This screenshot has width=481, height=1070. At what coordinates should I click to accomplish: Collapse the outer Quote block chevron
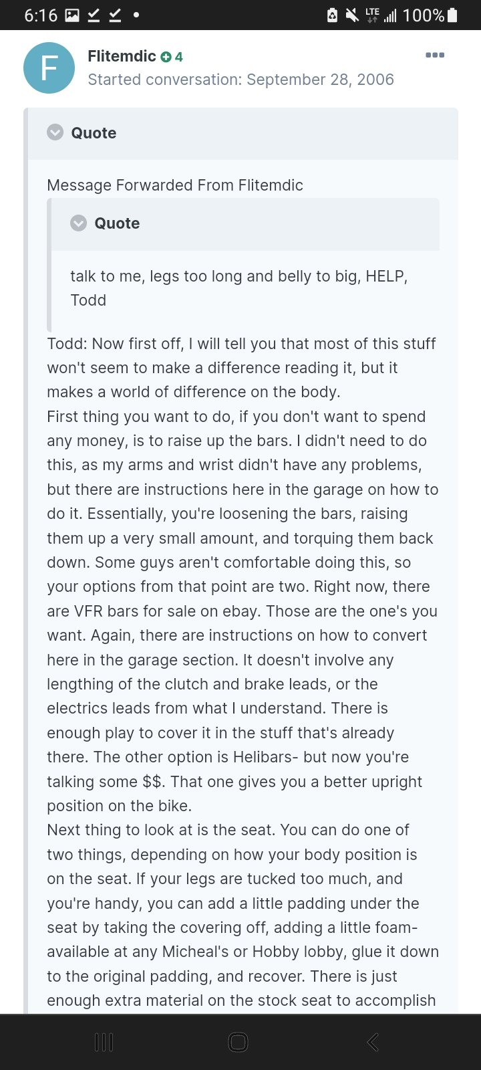coord(55,132)
